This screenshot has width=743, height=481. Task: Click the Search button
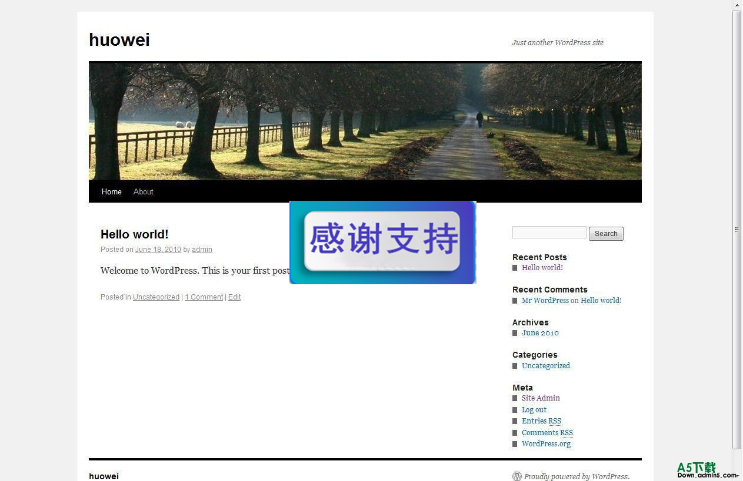pyautogui.click(x=606, y=234)
